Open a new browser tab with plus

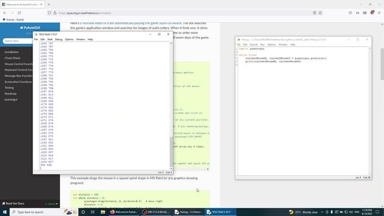(x=49, y=4)
